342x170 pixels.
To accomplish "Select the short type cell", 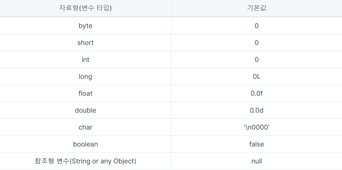I will coord(85,43).
